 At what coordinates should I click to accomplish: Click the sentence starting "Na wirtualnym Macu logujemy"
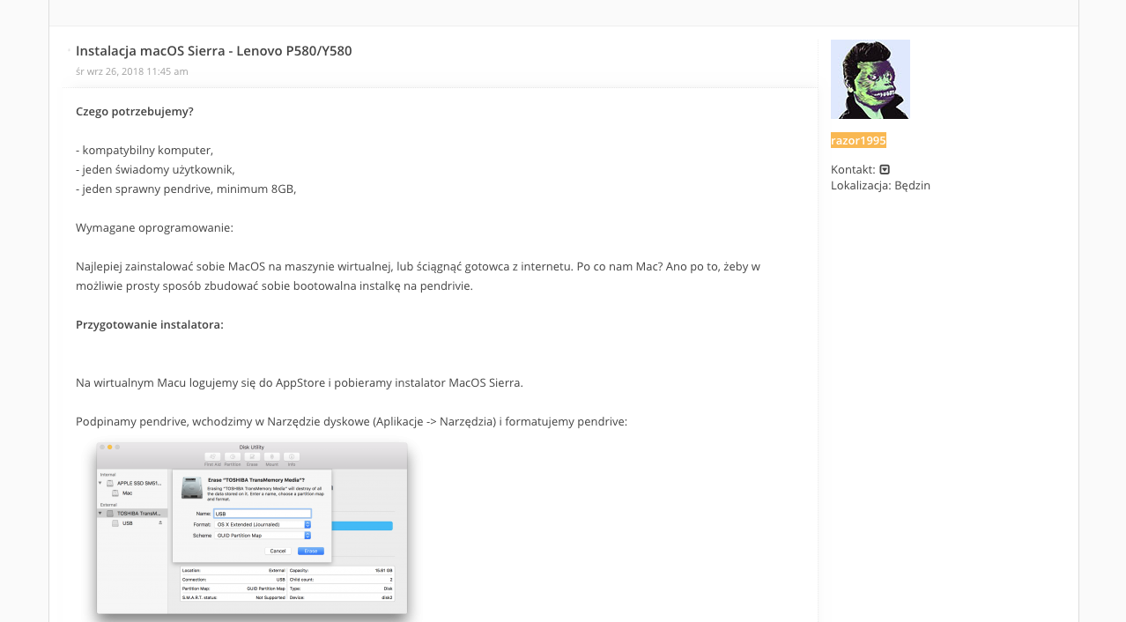300,383
